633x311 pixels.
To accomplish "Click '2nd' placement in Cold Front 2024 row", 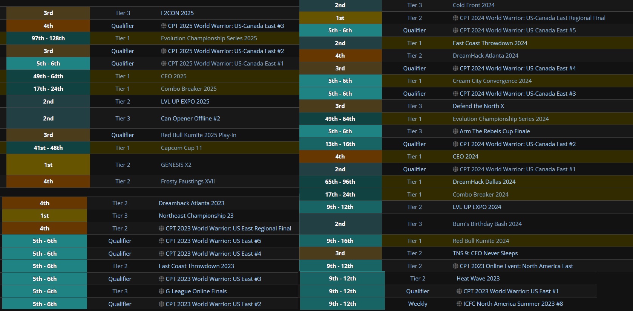I will (x=340, y=5).
